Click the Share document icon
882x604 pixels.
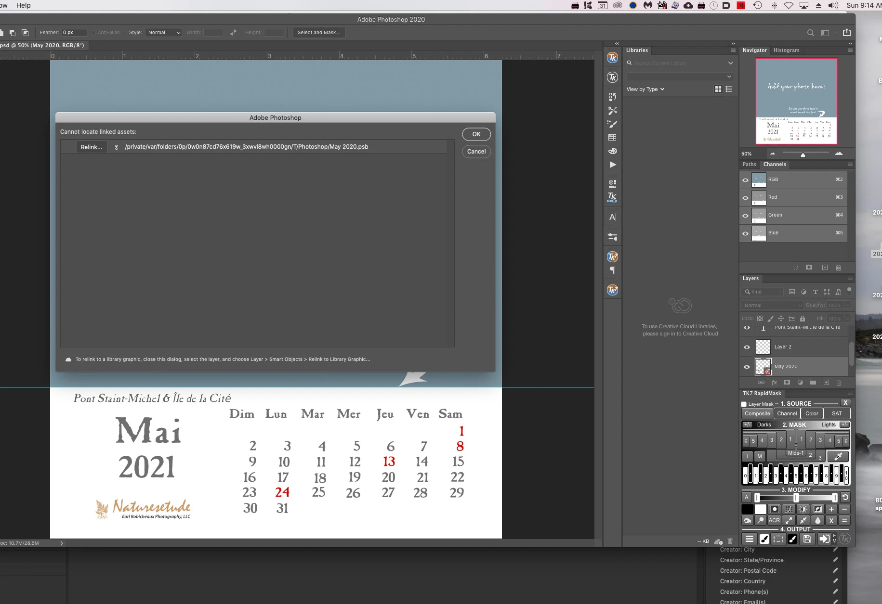point(847,33)
